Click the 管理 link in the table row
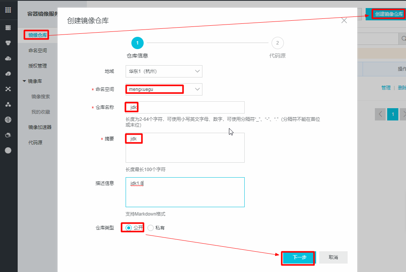This screenshot has width=406, height=272. click(386, 87)
